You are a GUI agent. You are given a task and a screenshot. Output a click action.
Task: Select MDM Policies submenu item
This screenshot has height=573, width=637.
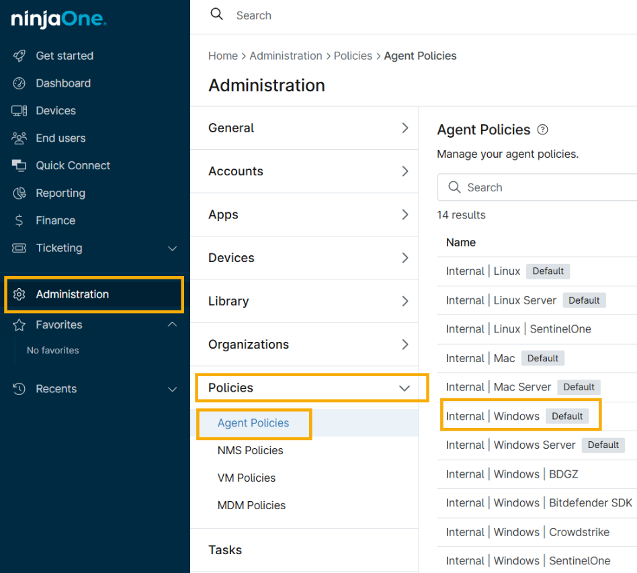coord(251,506)
